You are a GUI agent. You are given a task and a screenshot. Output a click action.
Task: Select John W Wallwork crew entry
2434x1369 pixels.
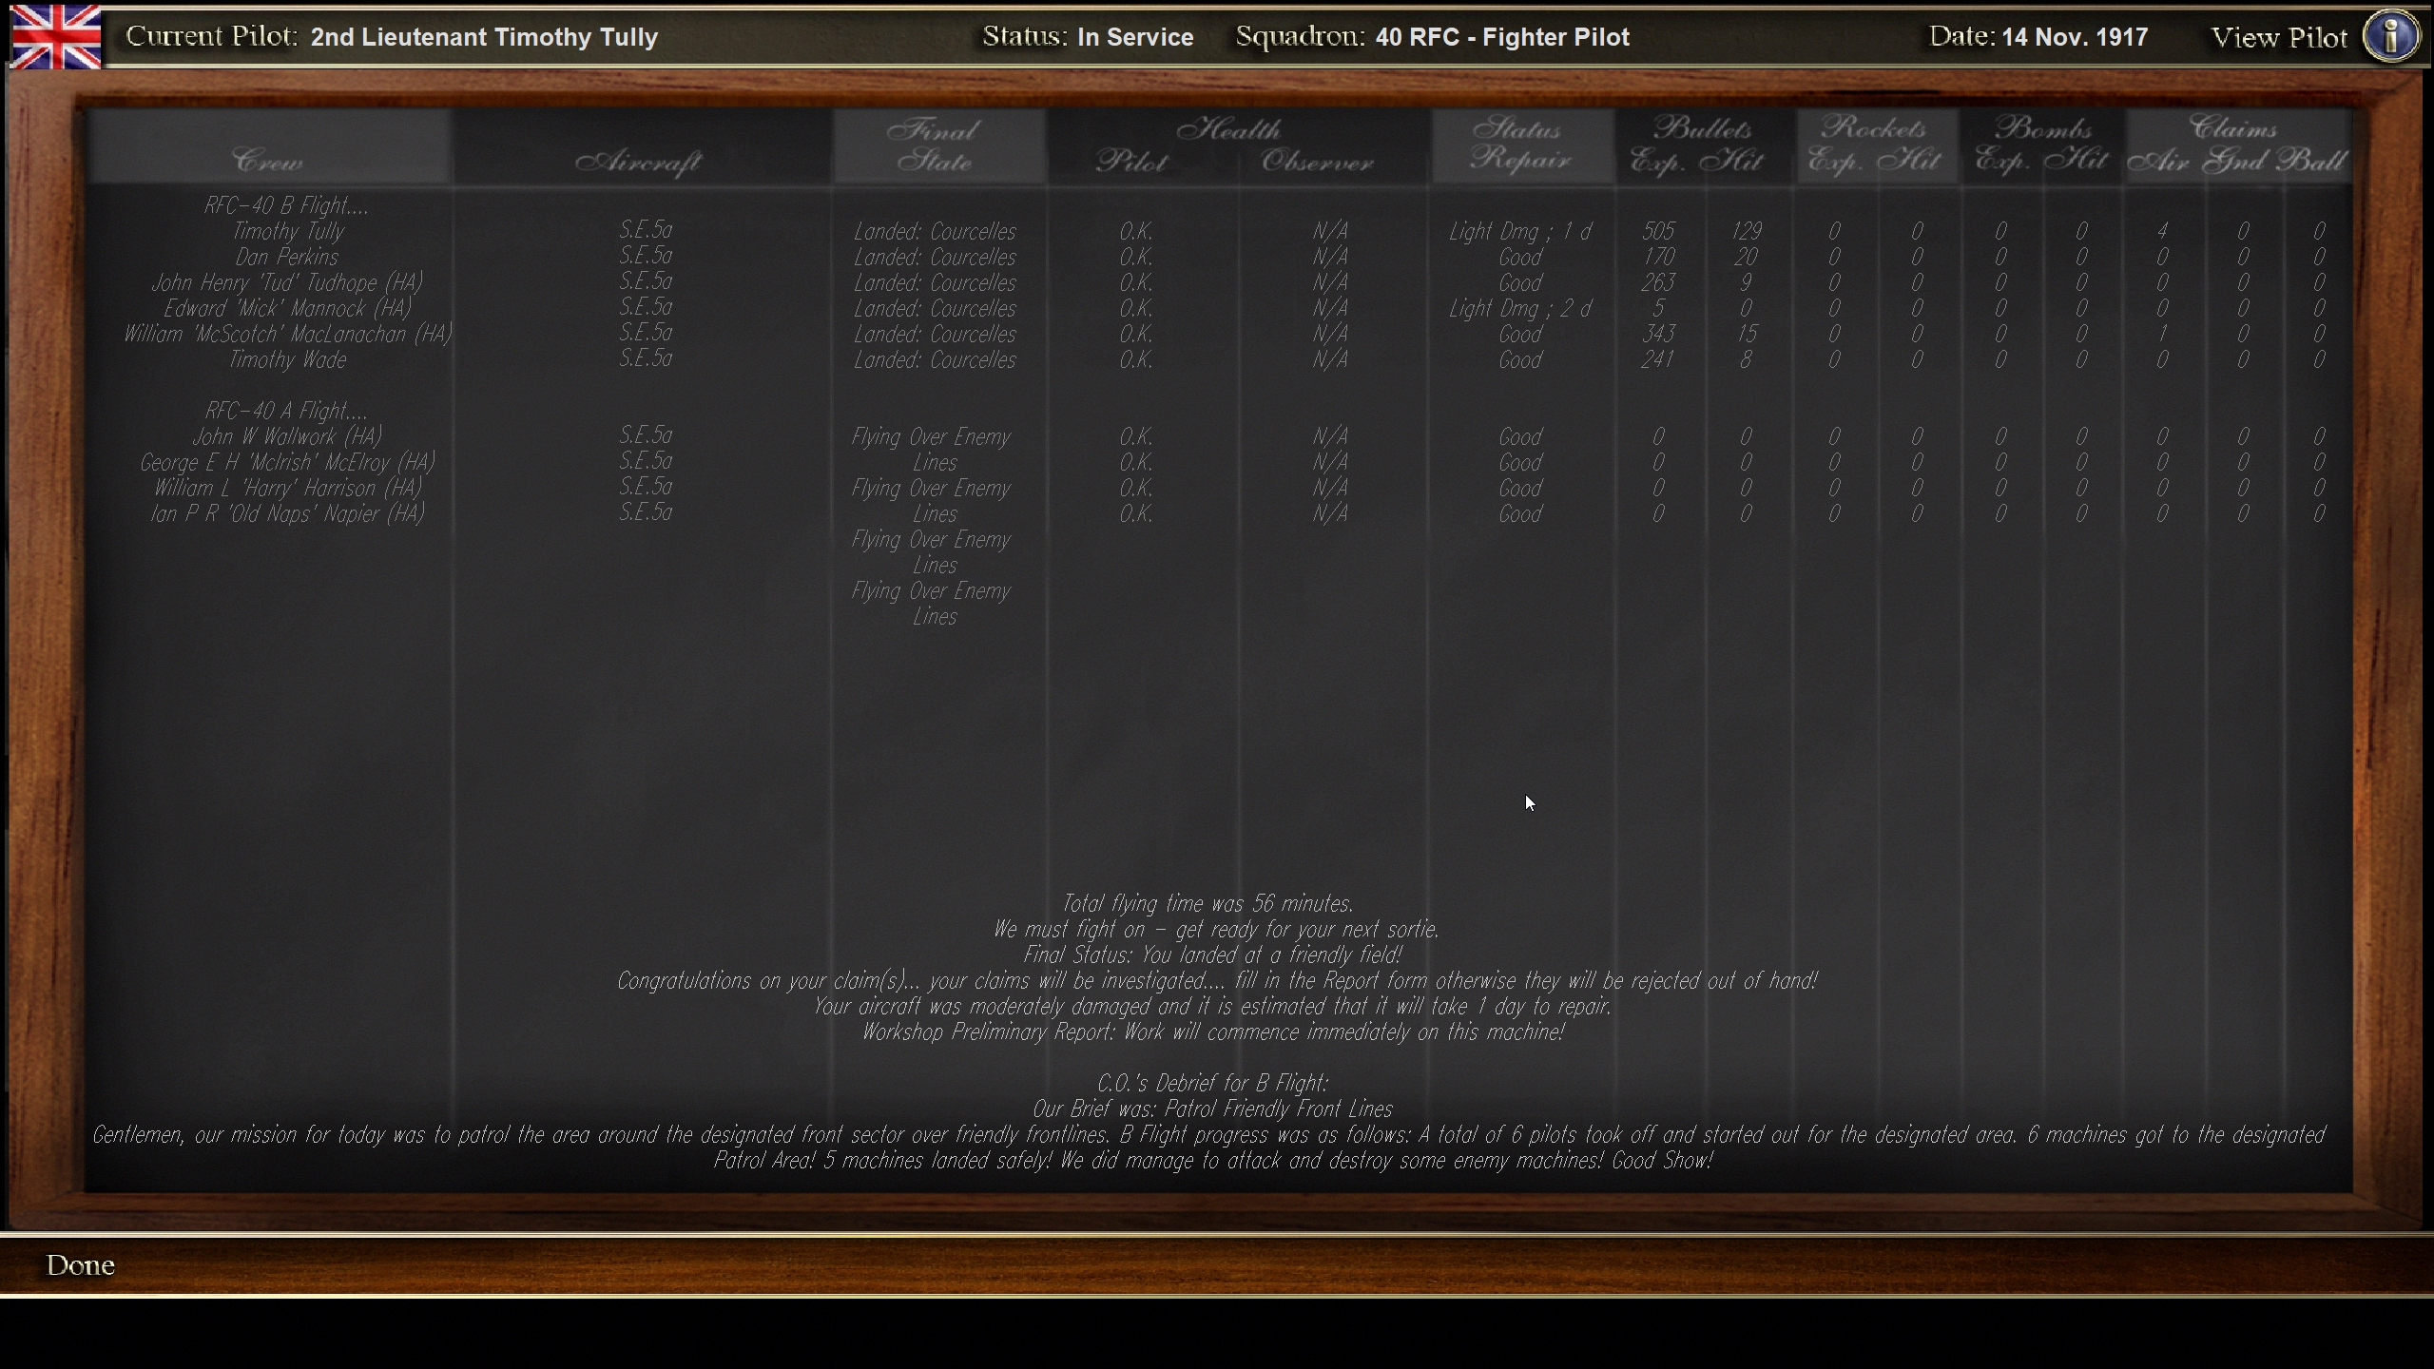point(287,436)
